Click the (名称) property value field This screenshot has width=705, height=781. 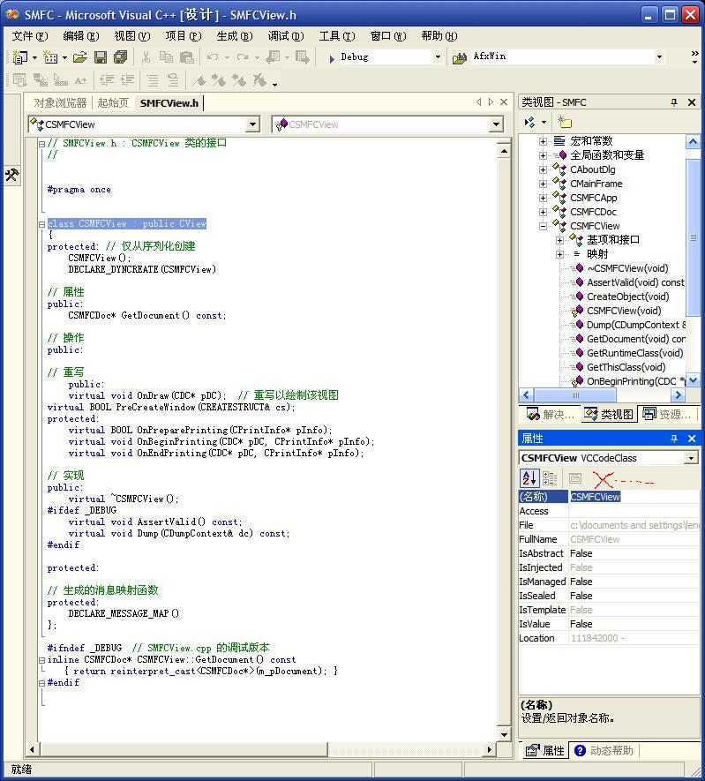(x=634, y=497)
